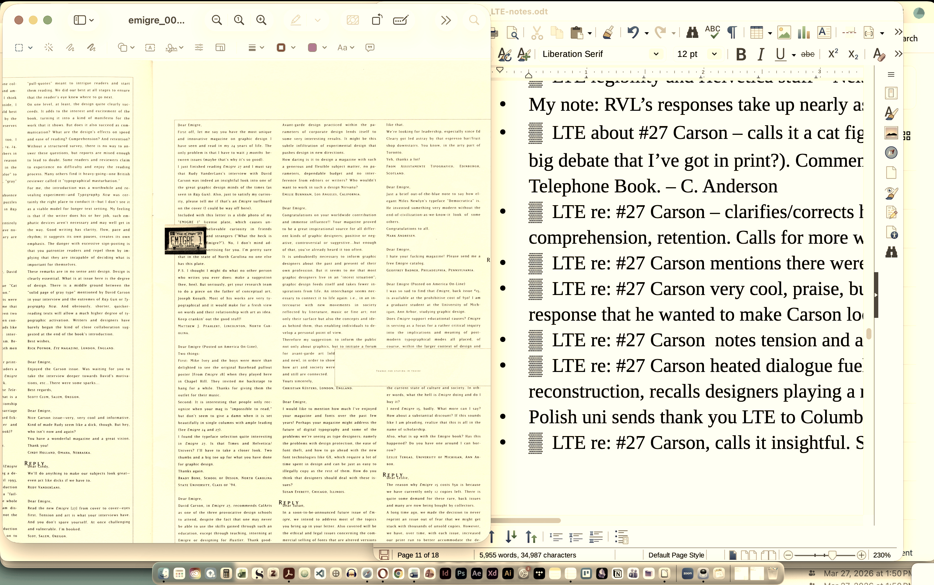Switch to single-page view in the status bar
This screenshot has width=934, height=585.
coord(732,555)
